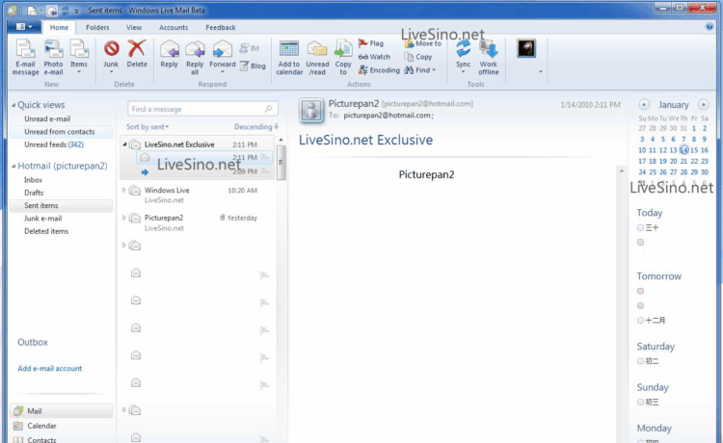The width and height of the screenshot is (723, 443).
Task: Click the Find a message search box
Action: point(202,109)
